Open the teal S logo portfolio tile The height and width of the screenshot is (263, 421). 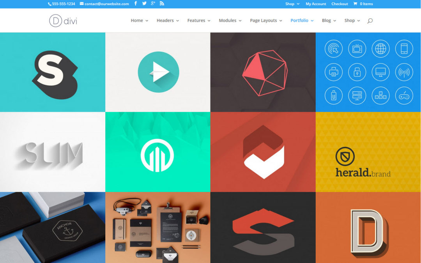(53, 72)
